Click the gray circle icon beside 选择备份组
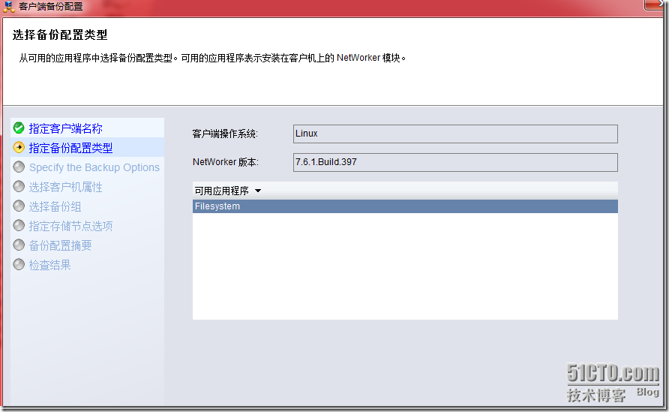669x412 pixels. point(19,206)
